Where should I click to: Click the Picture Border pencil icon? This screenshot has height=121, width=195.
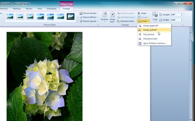coord(81,13)
